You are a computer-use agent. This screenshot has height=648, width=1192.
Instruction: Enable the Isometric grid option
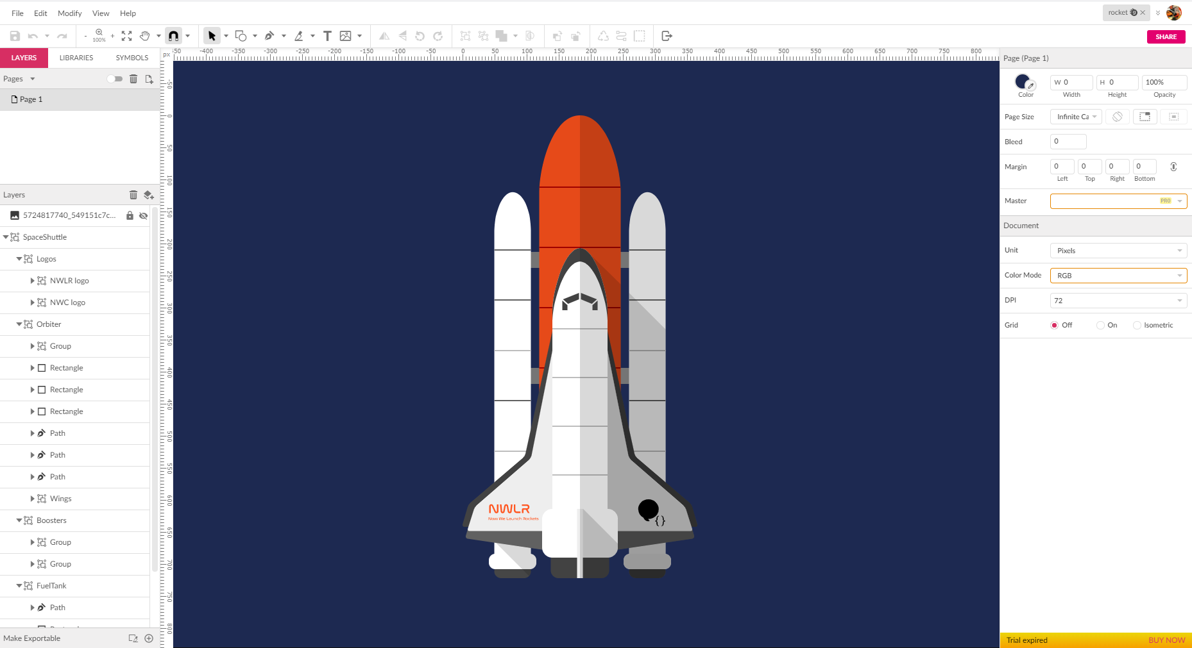tap(1137, 325)
